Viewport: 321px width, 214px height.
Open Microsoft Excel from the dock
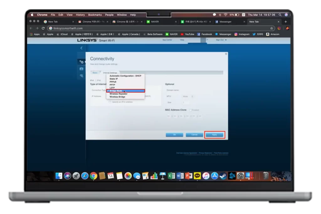(171, 176)
